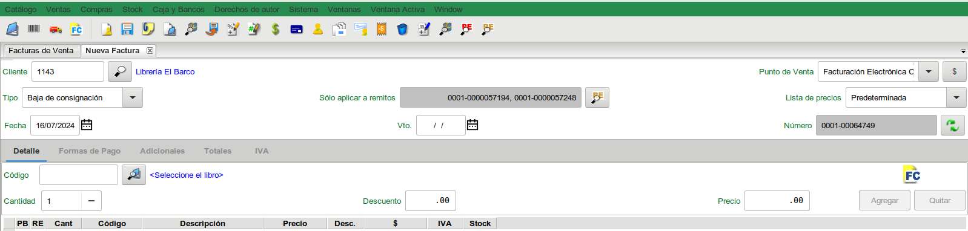Image resolution: width=968 pixels, height=231 pixels.
Task: Open the Predeterminada price list combo
Action: pos(906,97)
